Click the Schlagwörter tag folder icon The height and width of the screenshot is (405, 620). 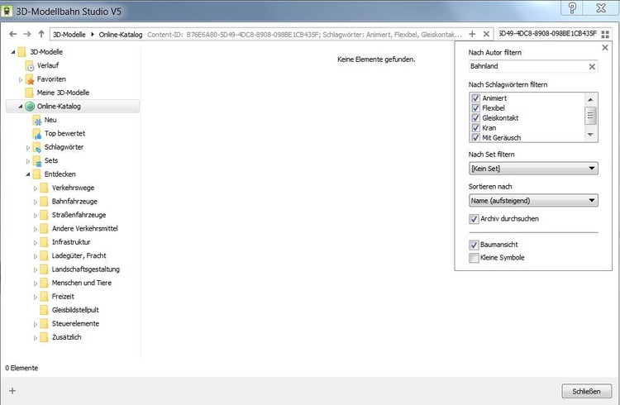point(36,147)
